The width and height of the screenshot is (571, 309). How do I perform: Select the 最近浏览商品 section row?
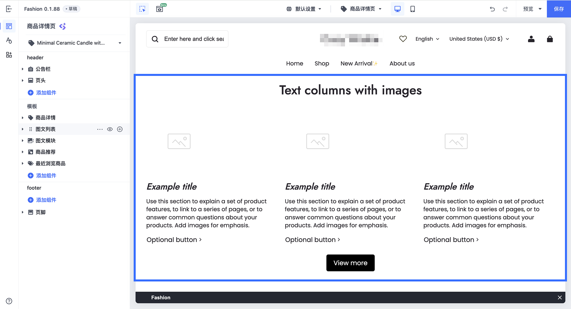pyautogui.click(x=74, y=164)
